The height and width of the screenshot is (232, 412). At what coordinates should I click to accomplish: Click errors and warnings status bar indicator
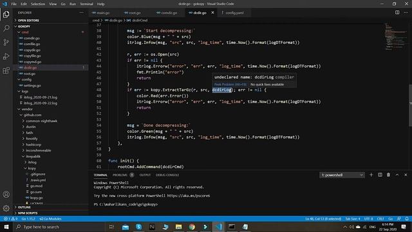tap(10, 218)
